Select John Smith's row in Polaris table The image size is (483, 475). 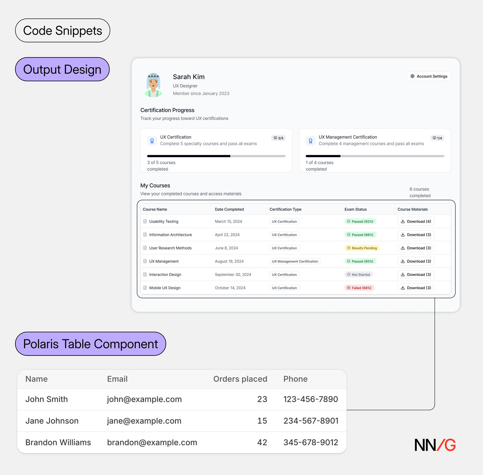140,399
